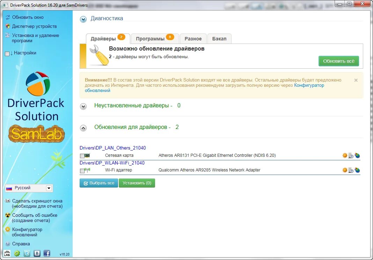Open the Twitter icon link

point(27,253)
